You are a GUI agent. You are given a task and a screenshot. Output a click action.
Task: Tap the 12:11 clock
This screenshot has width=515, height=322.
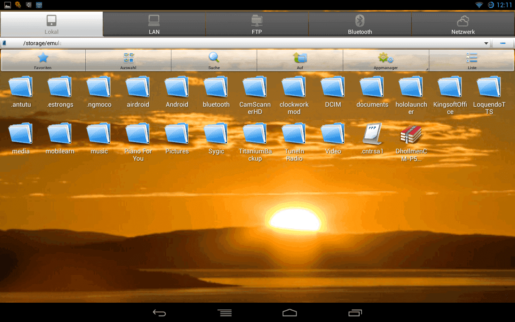click(x=504, y=5)
